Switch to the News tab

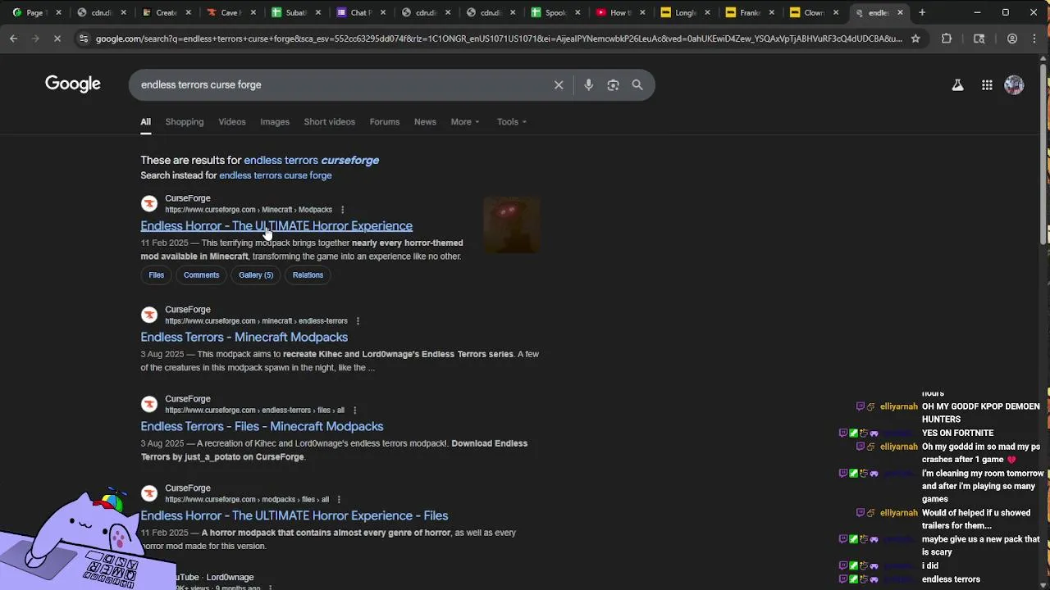425,122
